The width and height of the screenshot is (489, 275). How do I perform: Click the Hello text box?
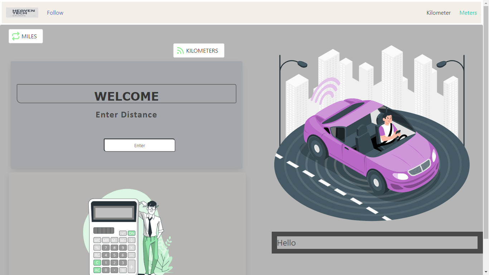377,243
